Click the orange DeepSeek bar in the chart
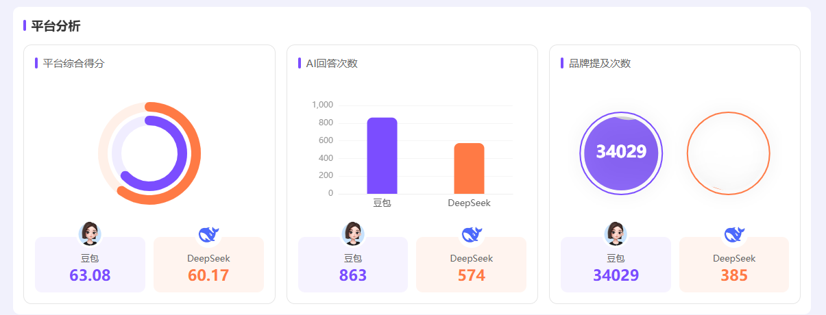 pyautogui.click(x=469, y=168)
